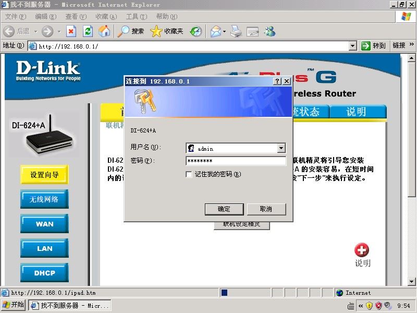Click the keys icon in login dialog
The image size is (417, 313).
click(x=145, y=101)
